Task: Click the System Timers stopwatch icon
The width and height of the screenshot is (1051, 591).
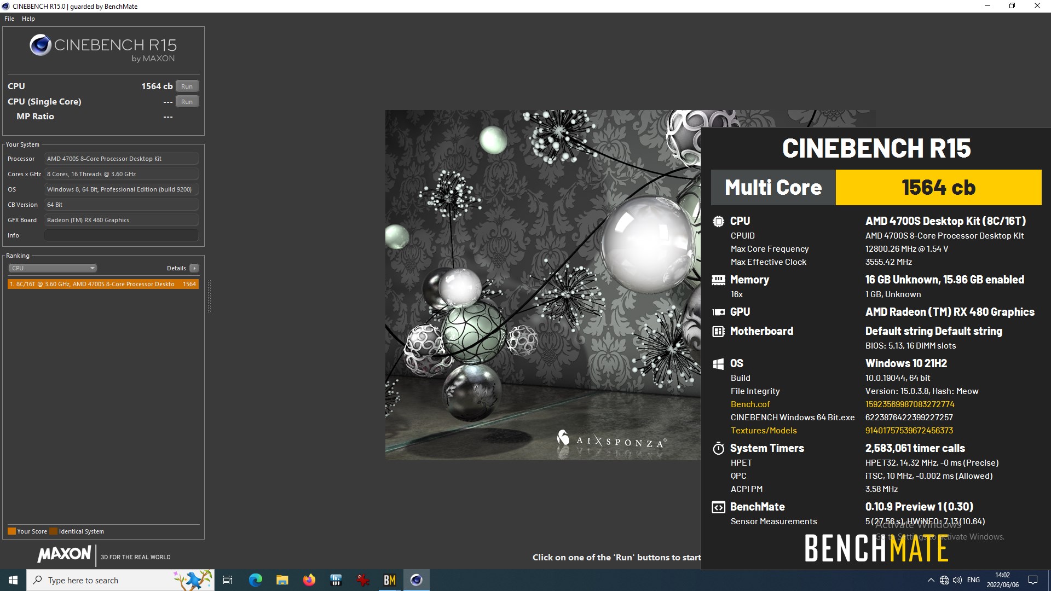Action: (x=718, y=449)
